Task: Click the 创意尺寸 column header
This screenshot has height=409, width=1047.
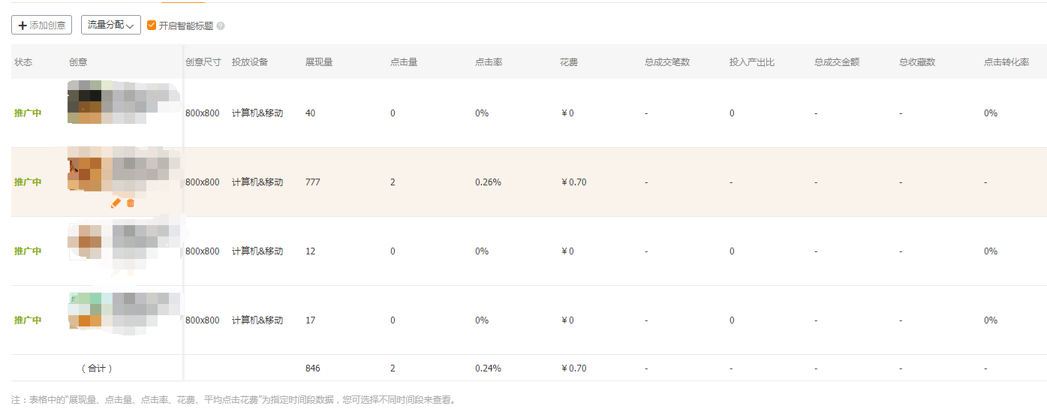Action: tap(203, 62)
